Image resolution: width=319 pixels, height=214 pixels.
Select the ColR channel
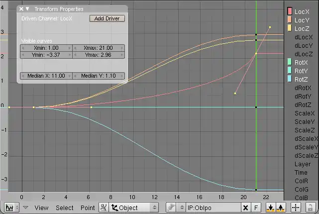301,181
